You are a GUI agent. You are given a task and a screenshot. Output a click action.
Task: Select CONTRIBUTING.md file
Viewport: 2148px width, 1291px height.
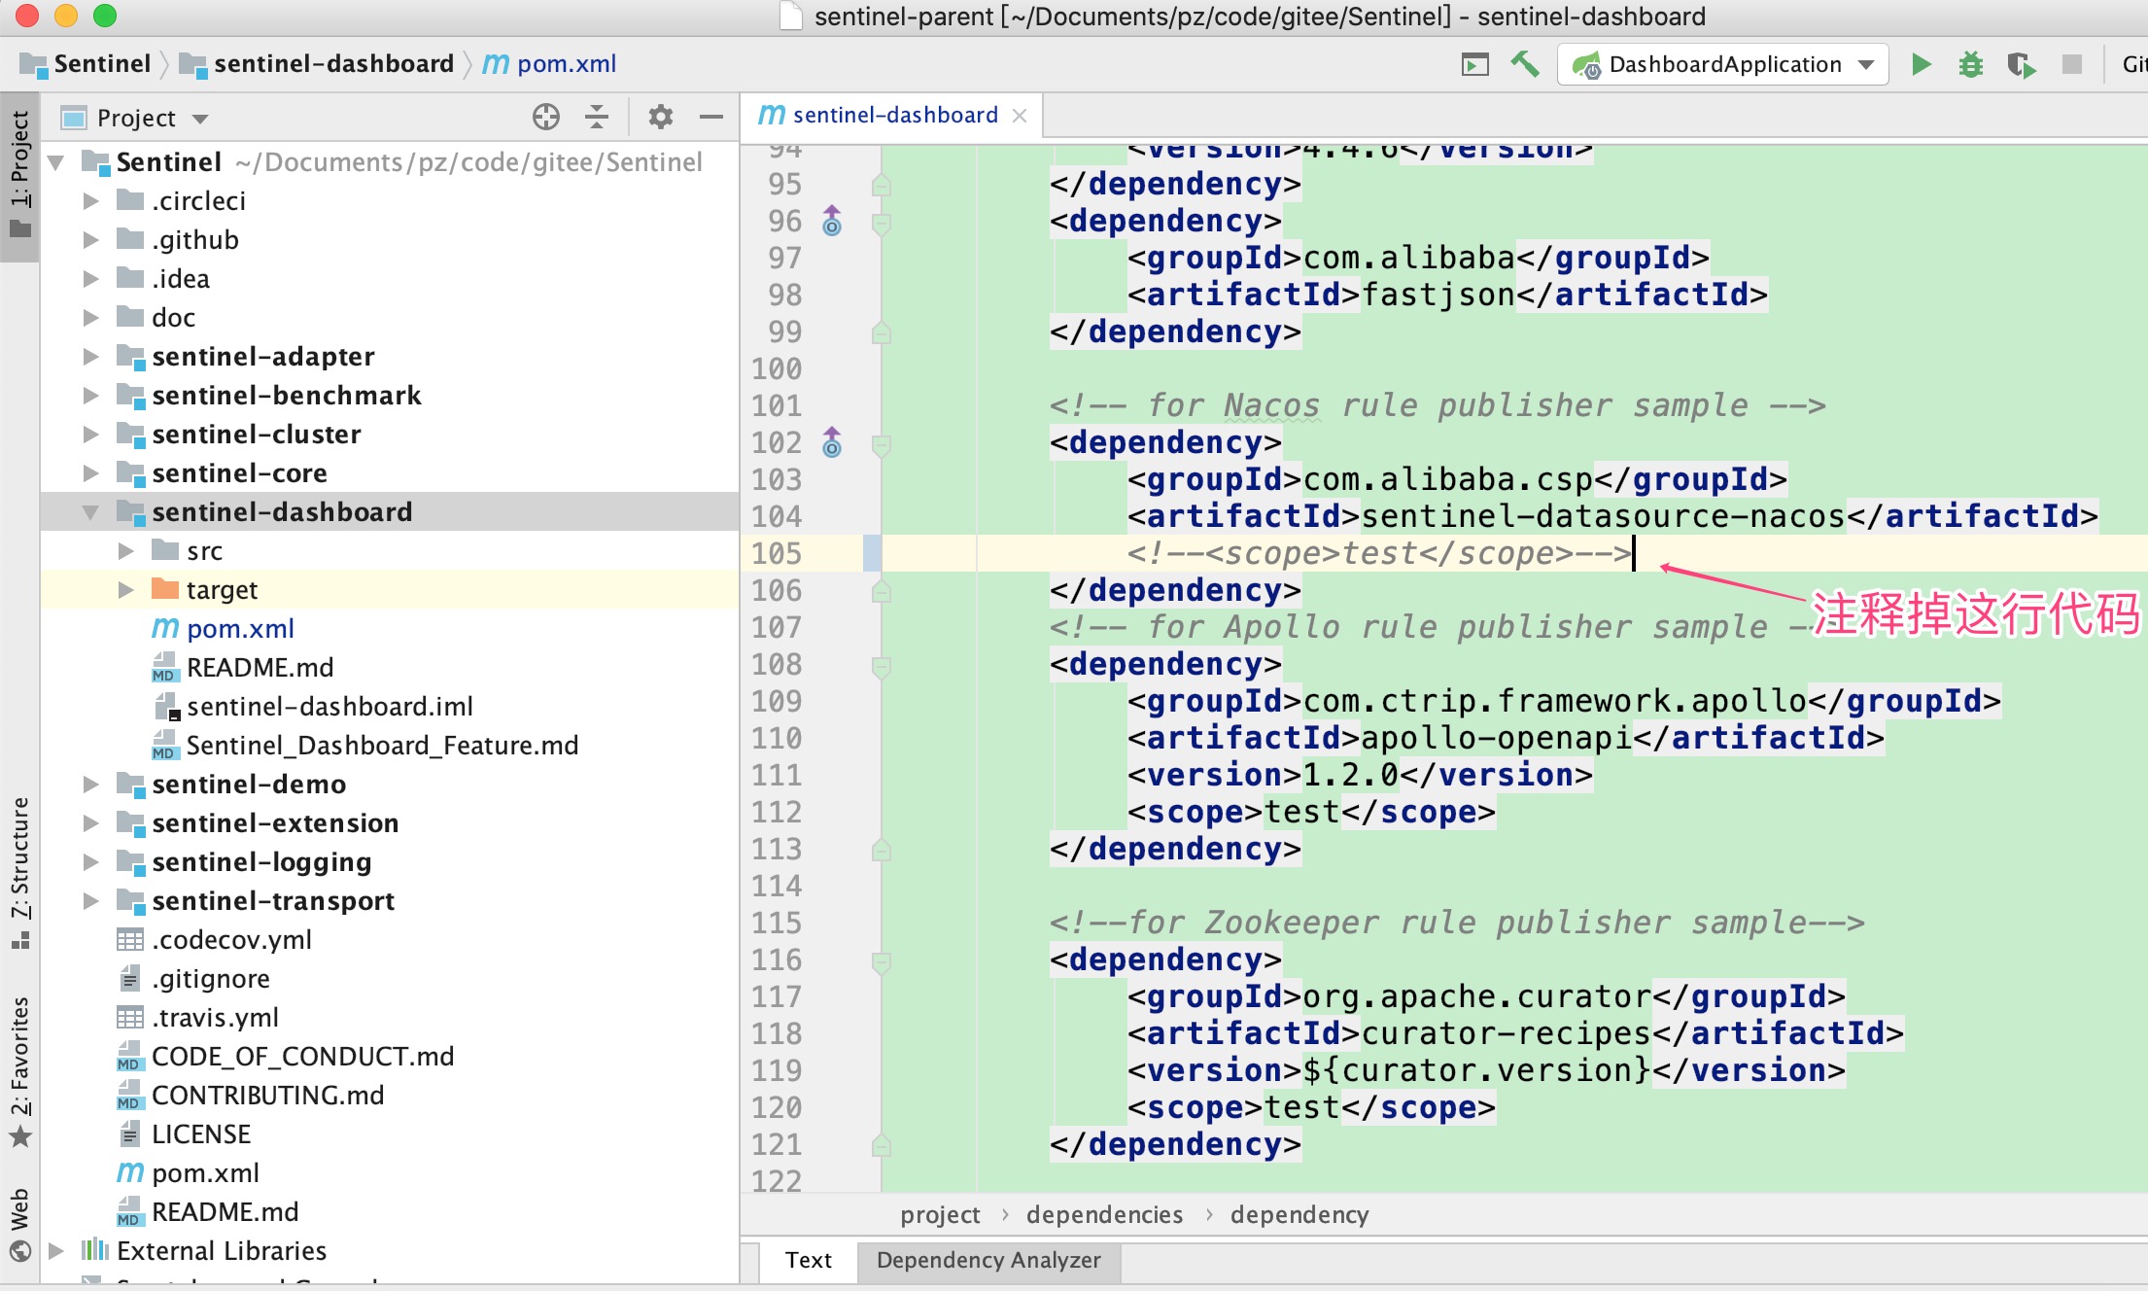tap(267, 1096)
